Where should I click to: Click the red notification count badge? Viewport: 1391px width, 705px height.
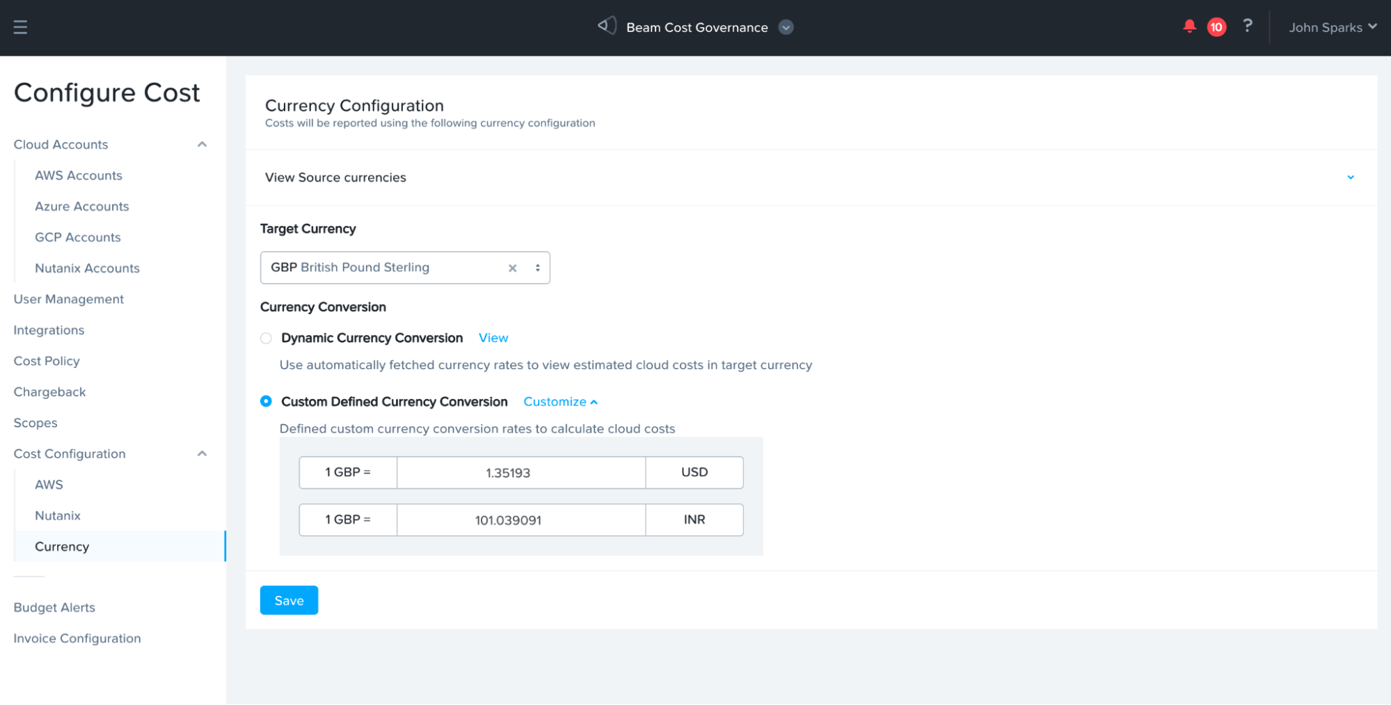pyautogui.click(x=1216, y=27)
